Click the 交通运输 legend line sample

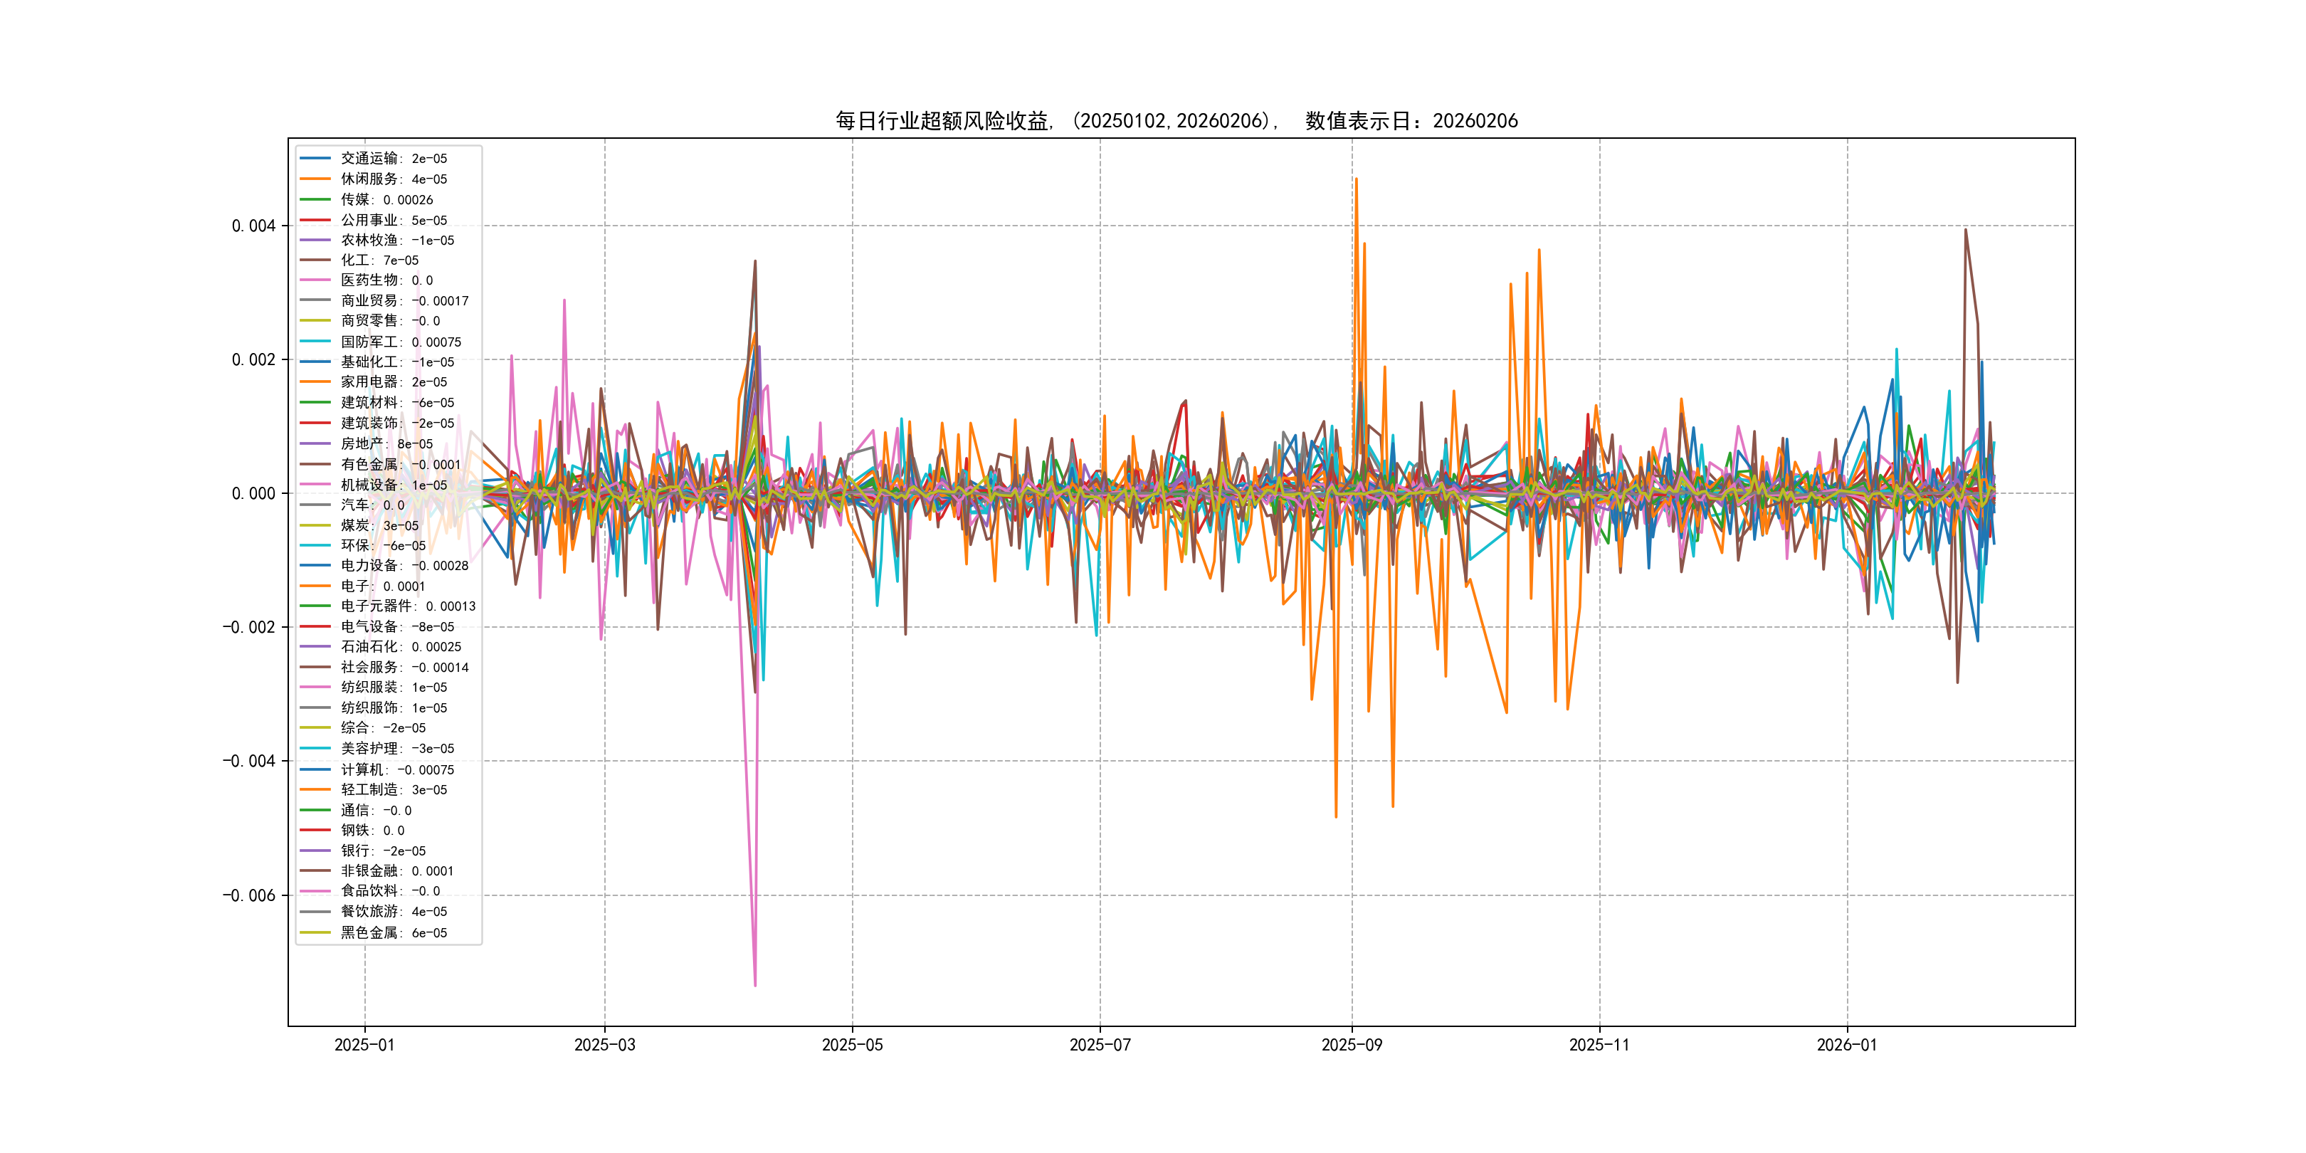(x=315, y=159)
